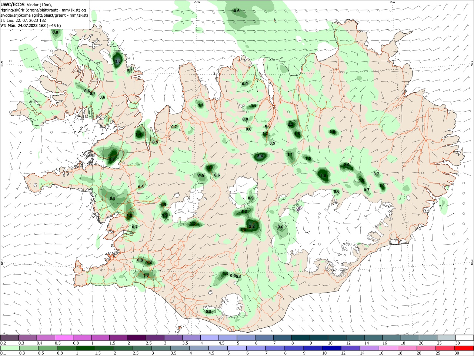
Task: Pick the bright pink swatch between 0.5 and 0.8
Action: tap(64, 338)
